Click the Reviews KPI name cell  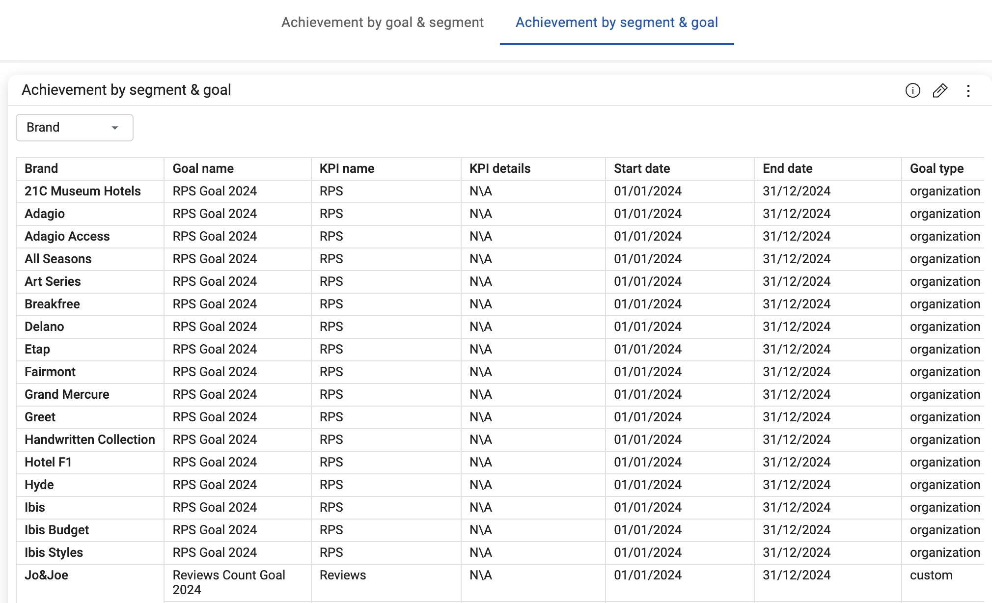coord(386,583)
